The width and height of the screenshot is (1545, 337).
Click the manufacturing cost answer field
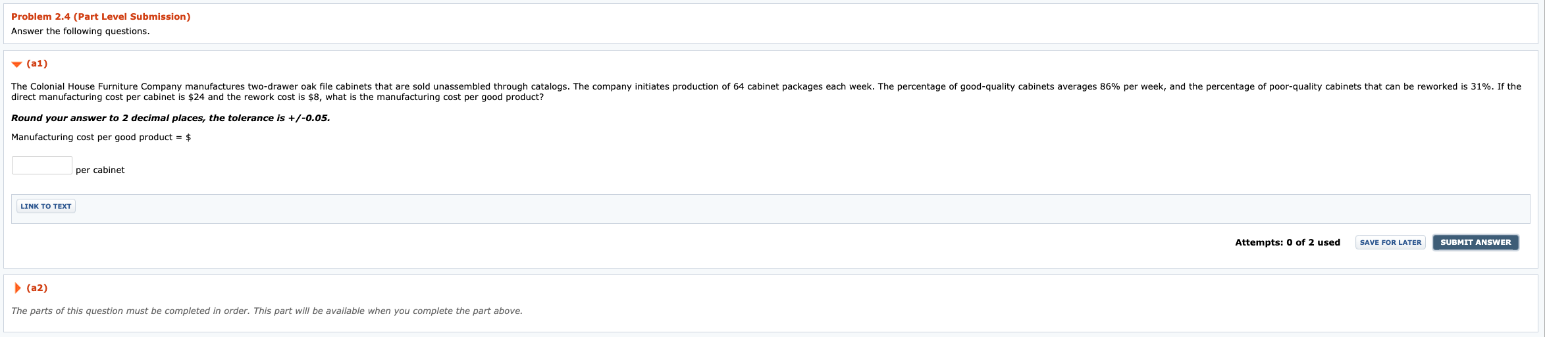(x=42, y=165)
